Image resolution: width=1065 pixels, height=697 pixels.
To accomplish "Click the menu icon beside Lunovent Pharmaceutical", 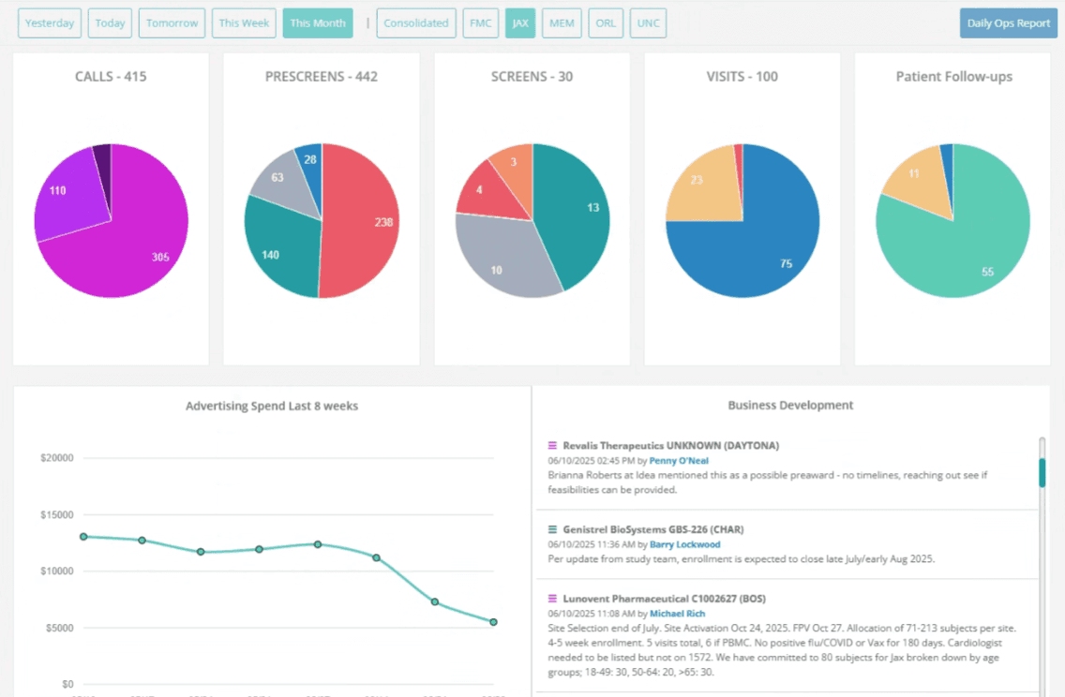I will tap(552, 599).
